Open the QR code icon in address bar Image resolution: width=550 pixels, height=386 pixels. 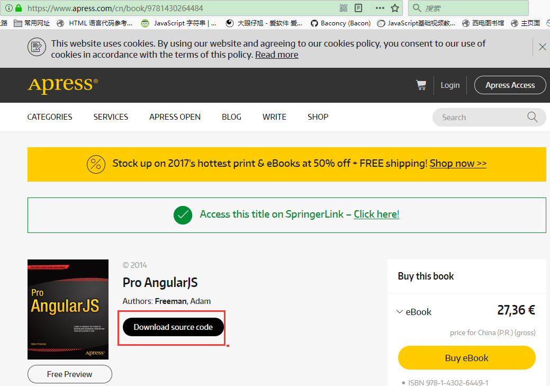click(344, 8)
